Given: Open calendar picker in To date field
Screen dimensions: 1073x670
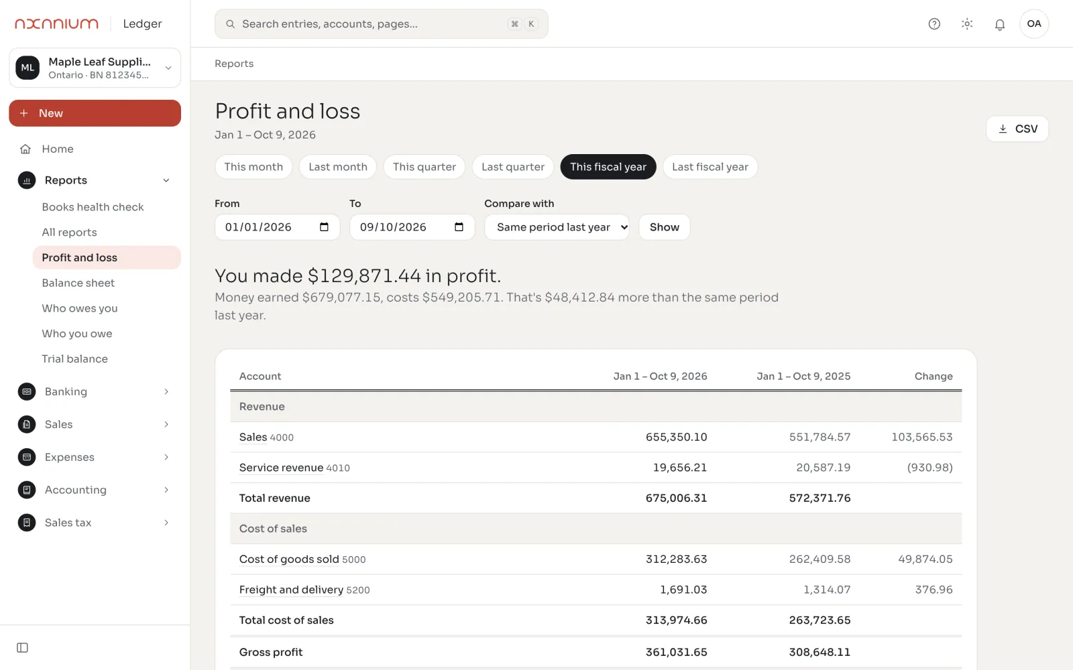Looking at the screenshot, I should tap(459, 227).
